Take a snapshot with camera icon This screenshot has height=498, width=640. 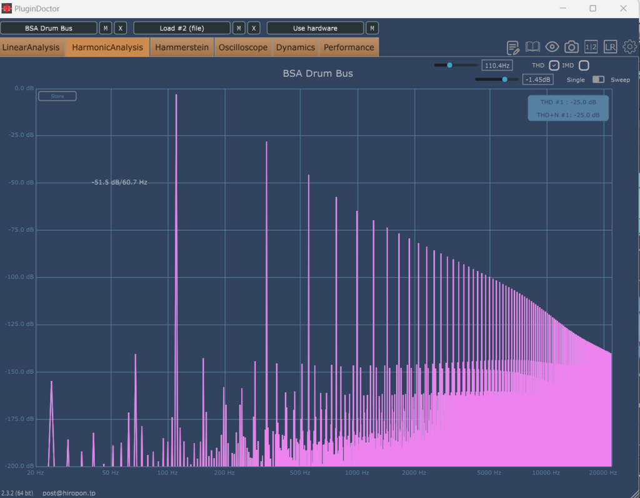pyautogui.click(x=571, y=47)
